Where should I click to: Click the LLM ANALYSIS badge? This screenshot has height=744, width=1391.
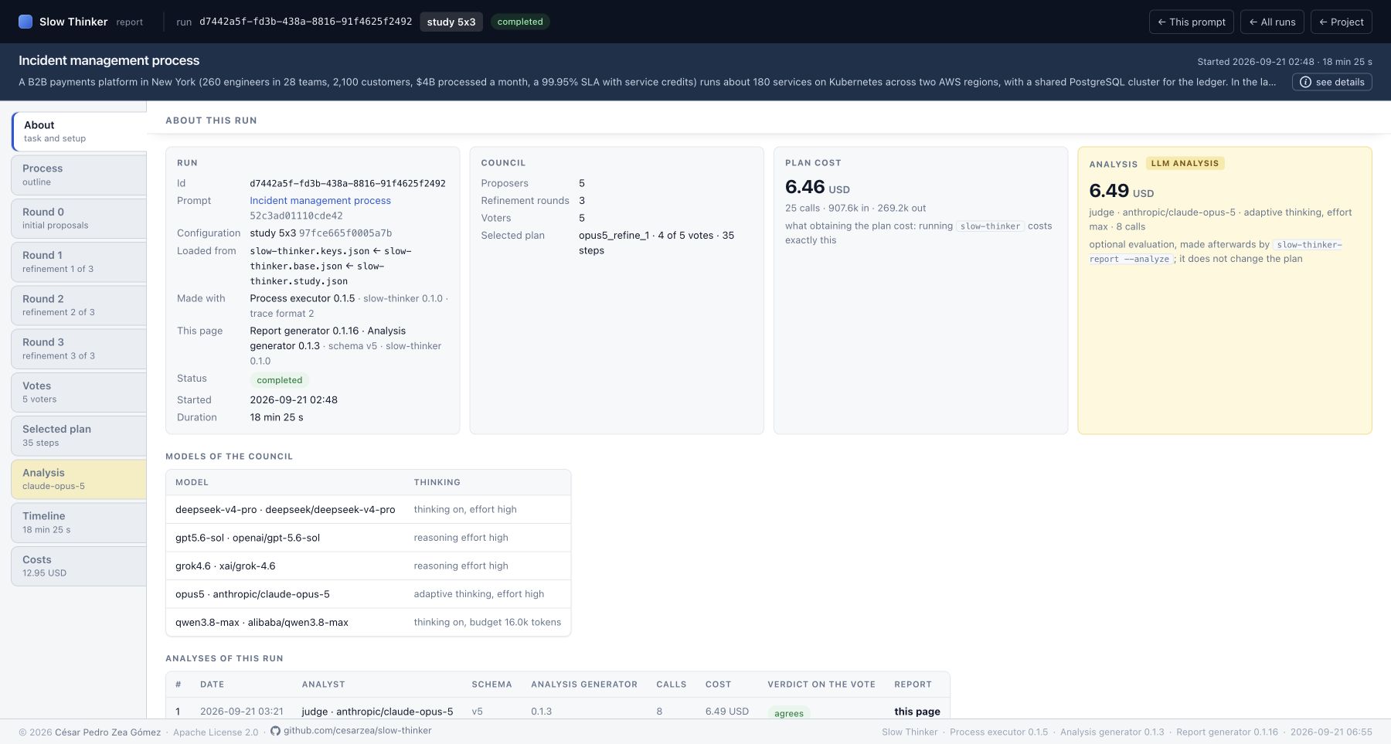coord(1185,163)
